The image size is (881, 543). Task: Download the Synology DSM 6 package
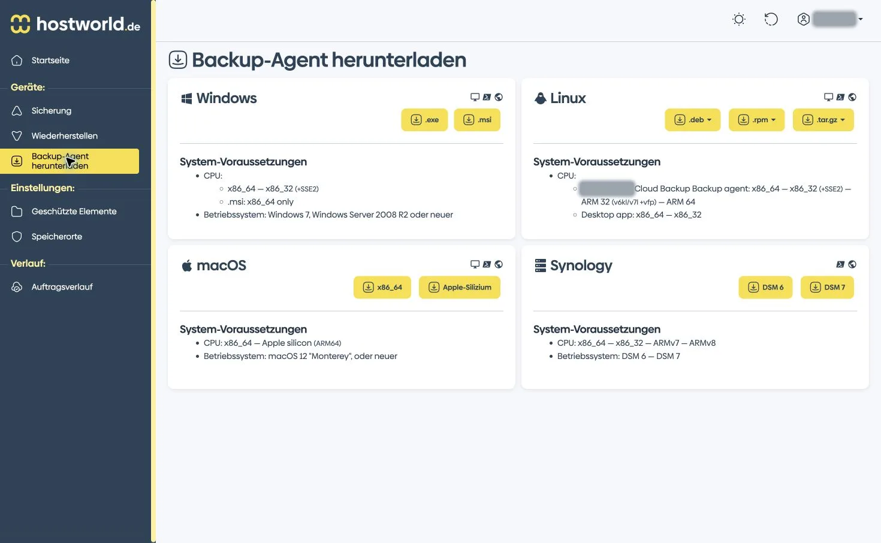(x=765, y=288)
